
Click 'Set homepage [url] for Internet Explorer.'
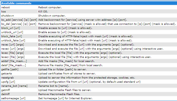[x=65, y=98]
